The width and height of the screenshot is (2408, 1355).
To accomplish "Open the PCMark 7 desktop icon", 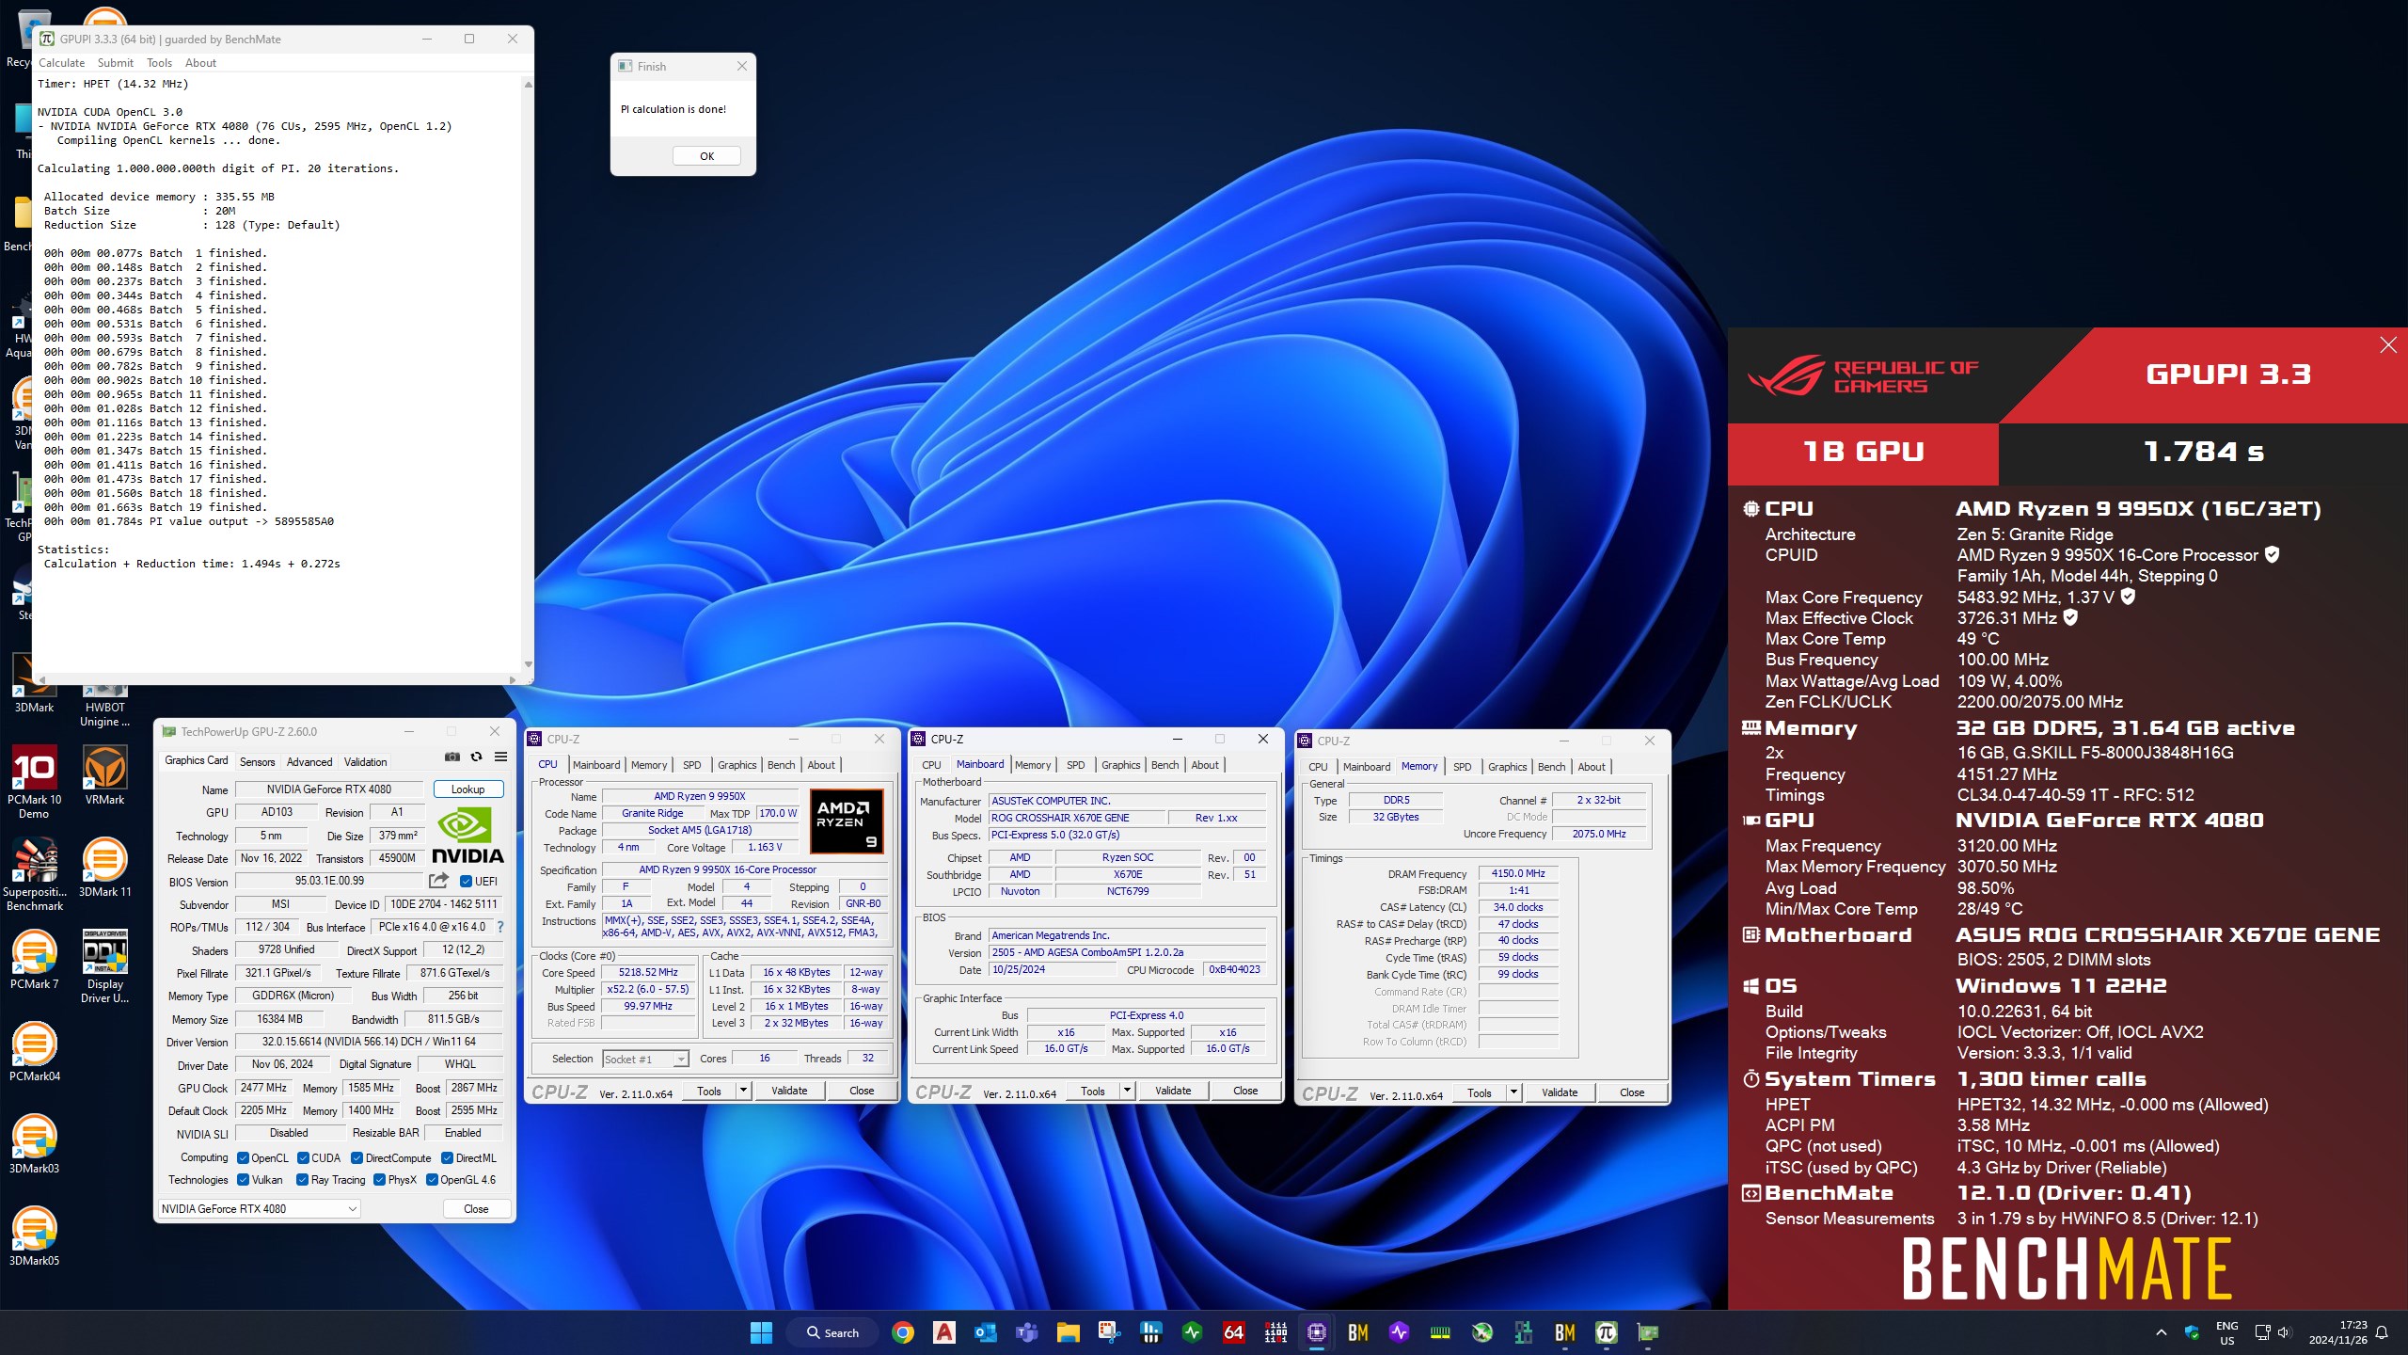I will [x=34, y=960].
